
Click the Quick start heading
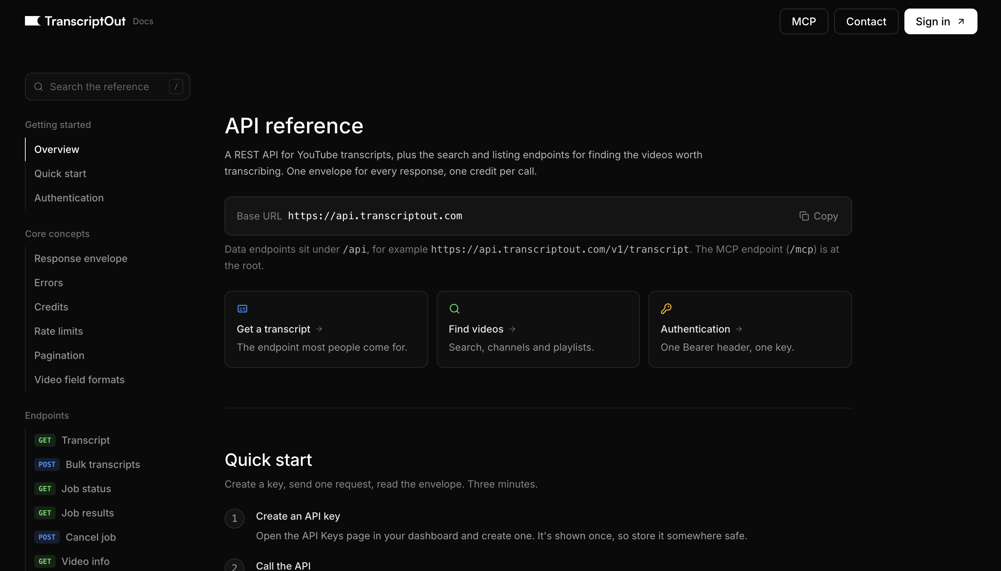tap(268, 460)
